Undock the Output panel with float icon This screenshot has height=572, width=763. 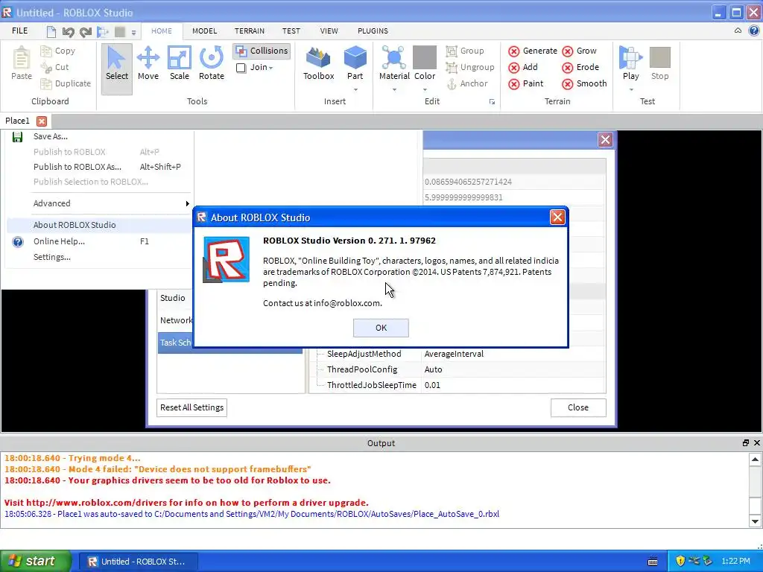coord(745,442)
